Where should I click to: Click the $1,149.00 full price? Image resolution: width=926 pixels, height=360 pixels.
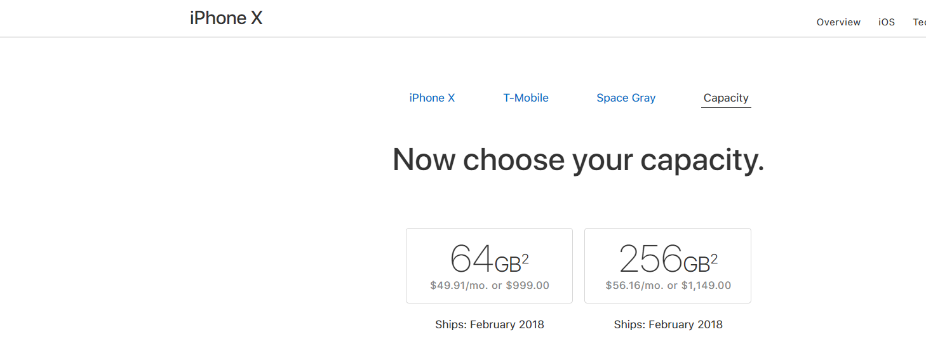tap(706, 286)
